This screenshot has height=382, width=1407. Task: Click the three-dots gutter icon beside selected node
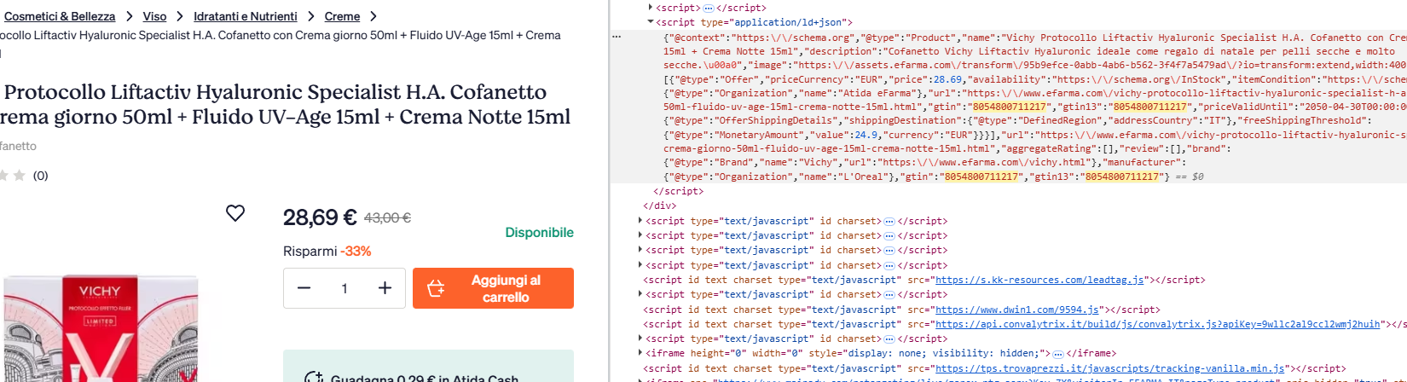tap(617, 37)
